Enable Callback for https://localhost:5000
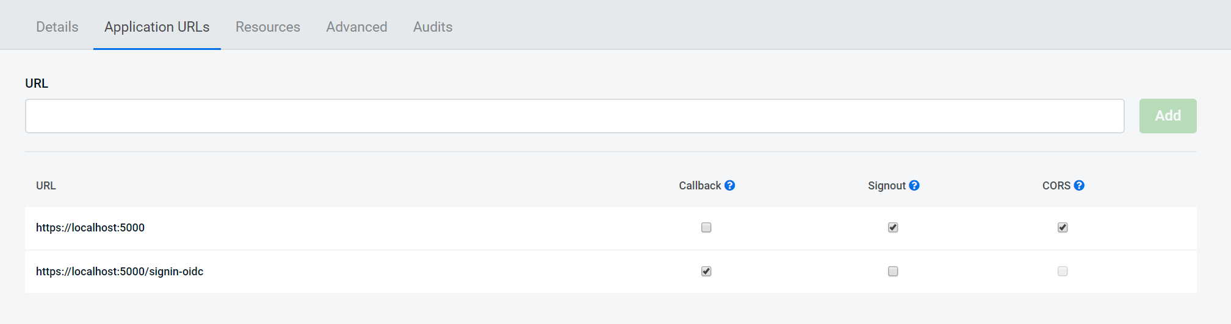The height and width of the screenshot is (324, 1231). coord(706,227)
